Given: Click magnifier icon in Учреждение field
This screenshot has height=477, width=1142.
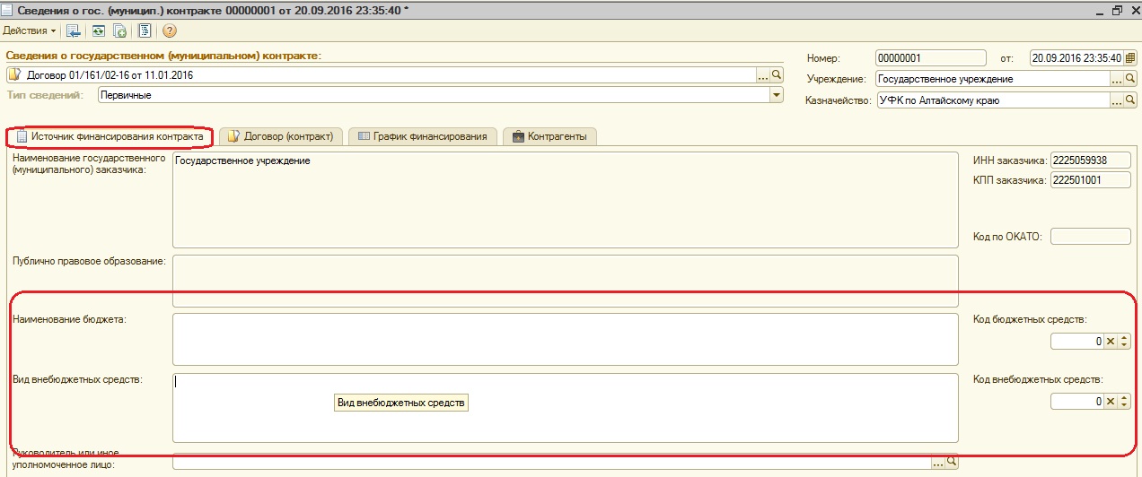Looking at the screenshot, I should [x=1131, y=79].
